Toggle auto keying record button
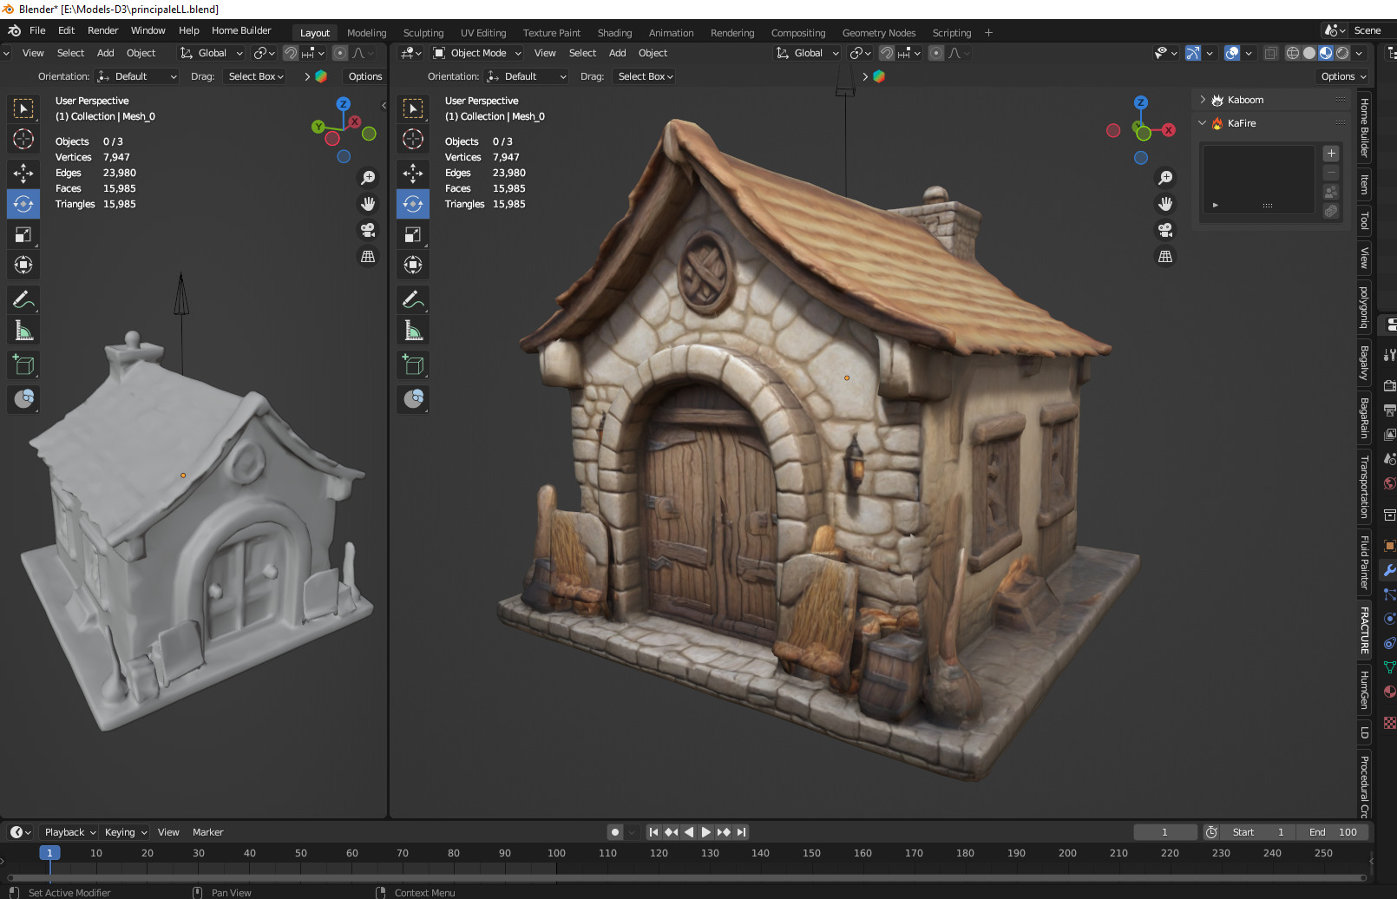The width and height of the screenshot is (1397, 899). coord(615,832)
